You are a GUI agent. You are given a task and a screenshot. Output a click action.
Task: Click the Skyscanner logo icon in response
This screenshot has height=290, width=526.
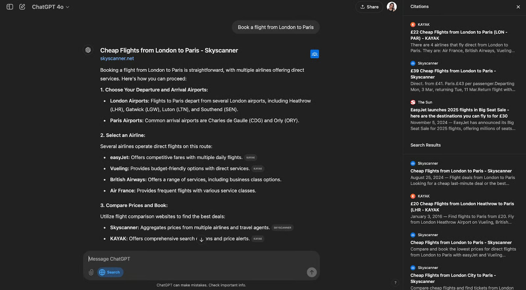tap(315, 54)
